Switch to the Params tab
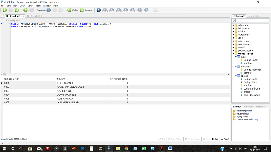This screenshot has height=152, width=271. [x=260, y=107]
